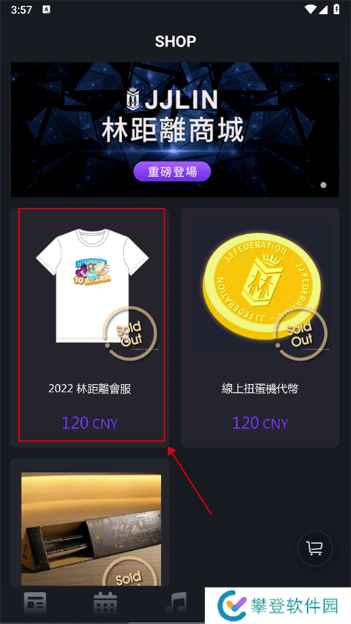This screenshot has width=351, height=624.
Task: Tap the JJLIN crest logo in banner
Action: 132,100
